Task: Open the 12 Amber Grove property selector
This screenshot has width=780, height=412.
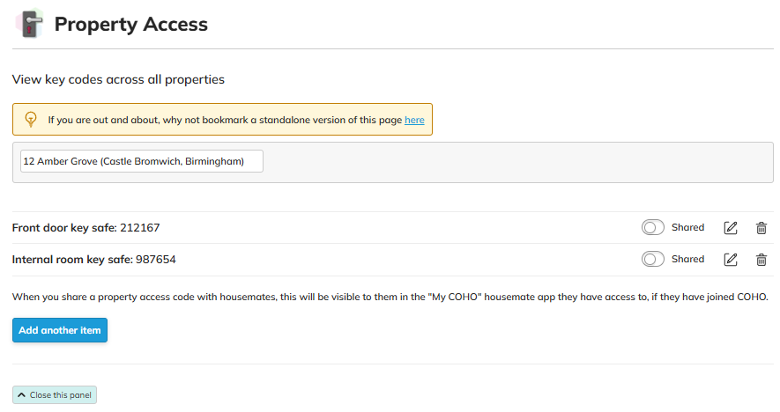Action: pyautogui.click(x=142, y=162)
